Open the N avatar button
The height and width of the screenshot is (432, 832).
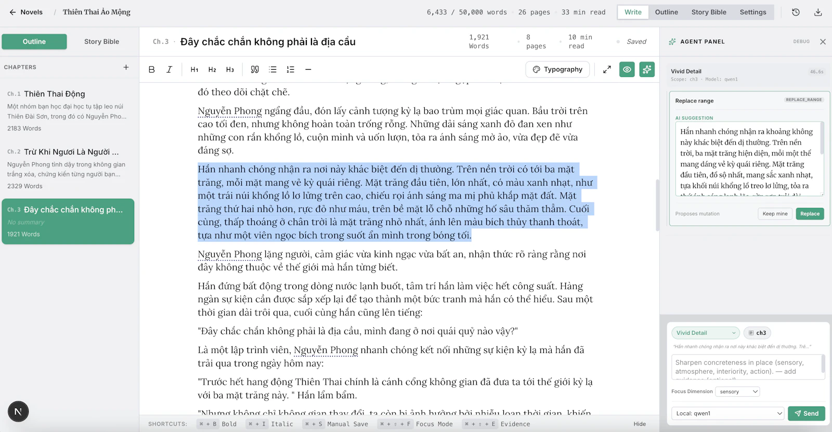(x=18, y=412)
